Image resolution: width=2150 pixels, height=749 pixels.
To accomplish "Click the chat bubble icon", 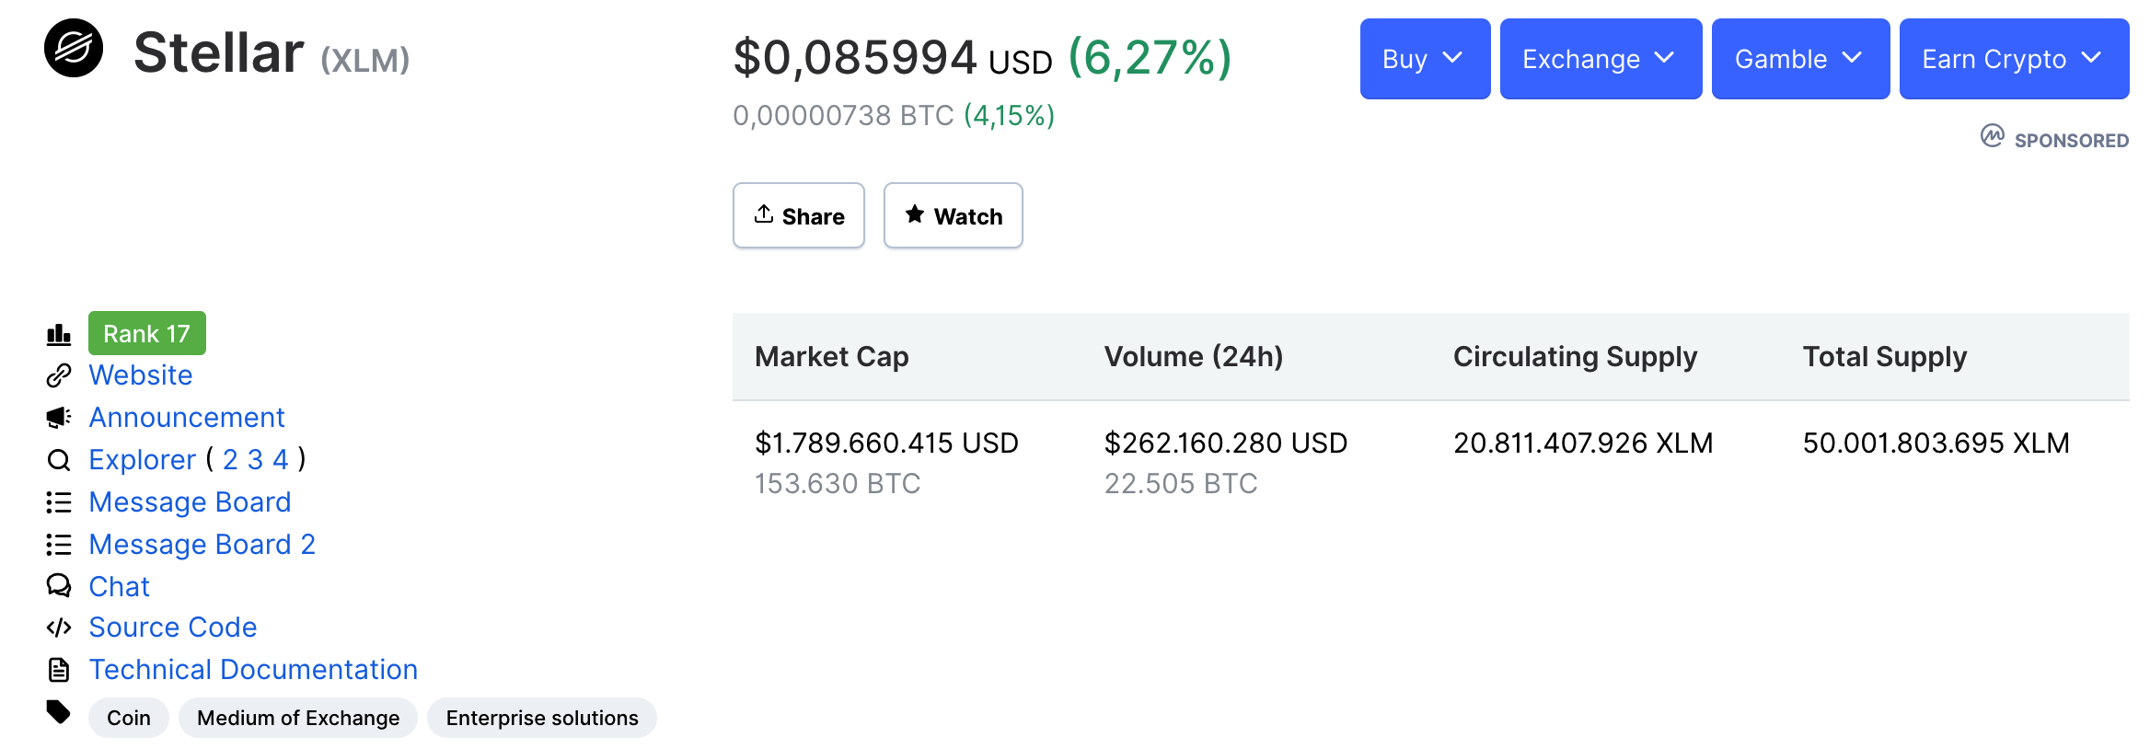I will pyautogui.click(x=59, y=586).
